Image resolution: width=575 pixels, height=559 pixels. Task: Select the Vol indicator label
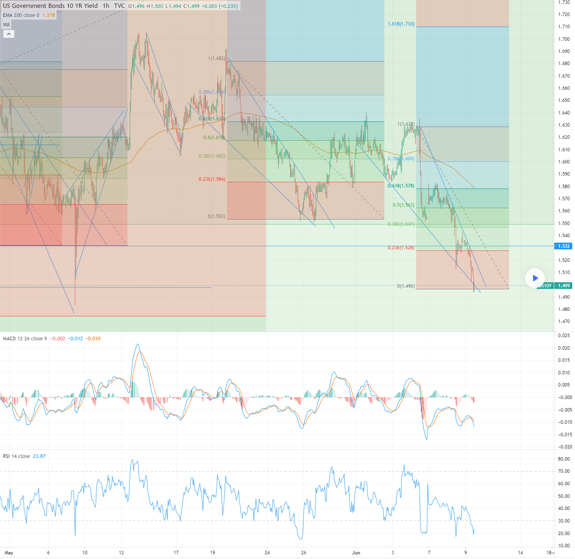tap(6, 25)
